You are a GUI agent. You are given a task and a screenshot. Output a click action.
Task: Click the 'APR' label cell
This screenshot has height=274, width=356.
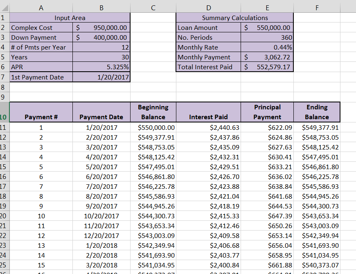pyautogui.click(x=41, y=67)
